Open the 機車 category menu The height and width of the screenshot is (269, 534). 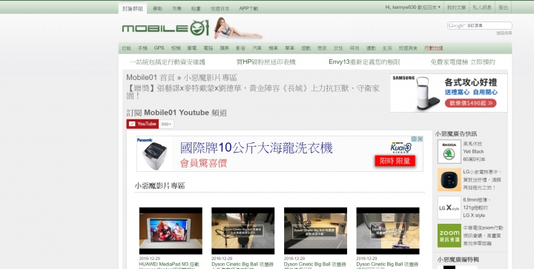tap(273, 48)
